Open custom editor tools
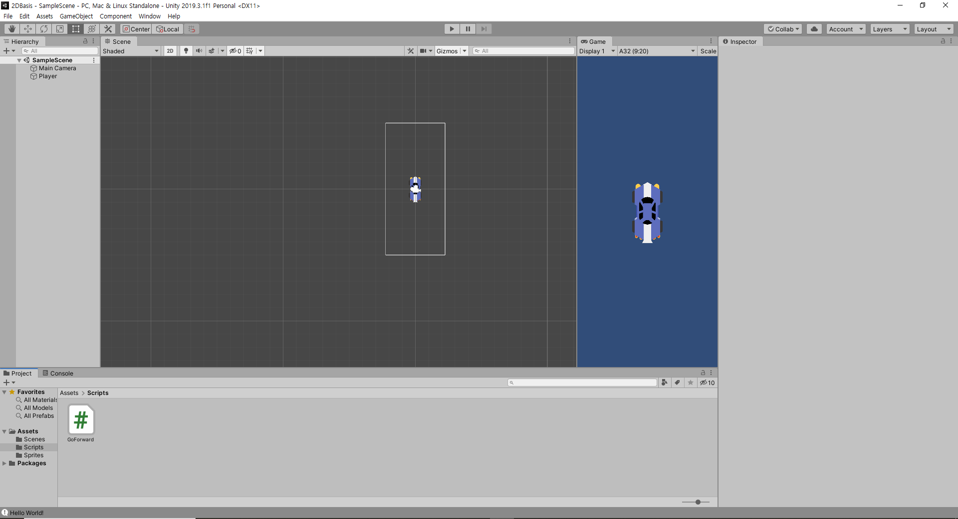This screenshot has height=519, width=958. pos(108,29)
